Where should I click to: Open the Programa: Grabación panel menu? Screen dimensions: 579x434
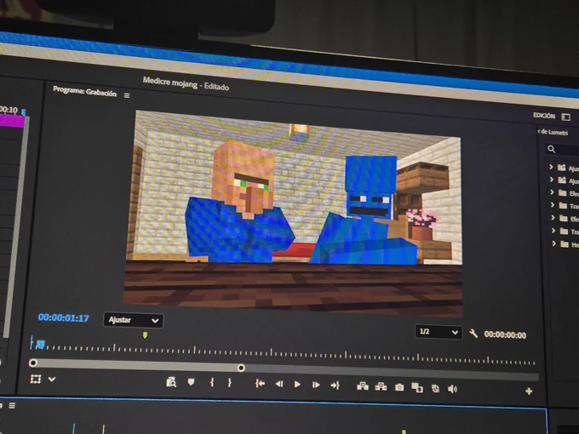point(127,95)
